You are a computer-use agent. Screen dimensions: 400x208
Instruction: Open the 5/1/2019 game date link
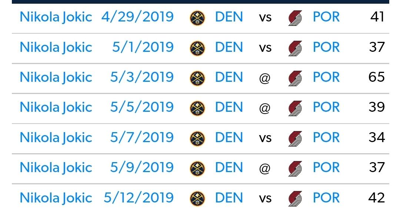[x=143, y=47]
